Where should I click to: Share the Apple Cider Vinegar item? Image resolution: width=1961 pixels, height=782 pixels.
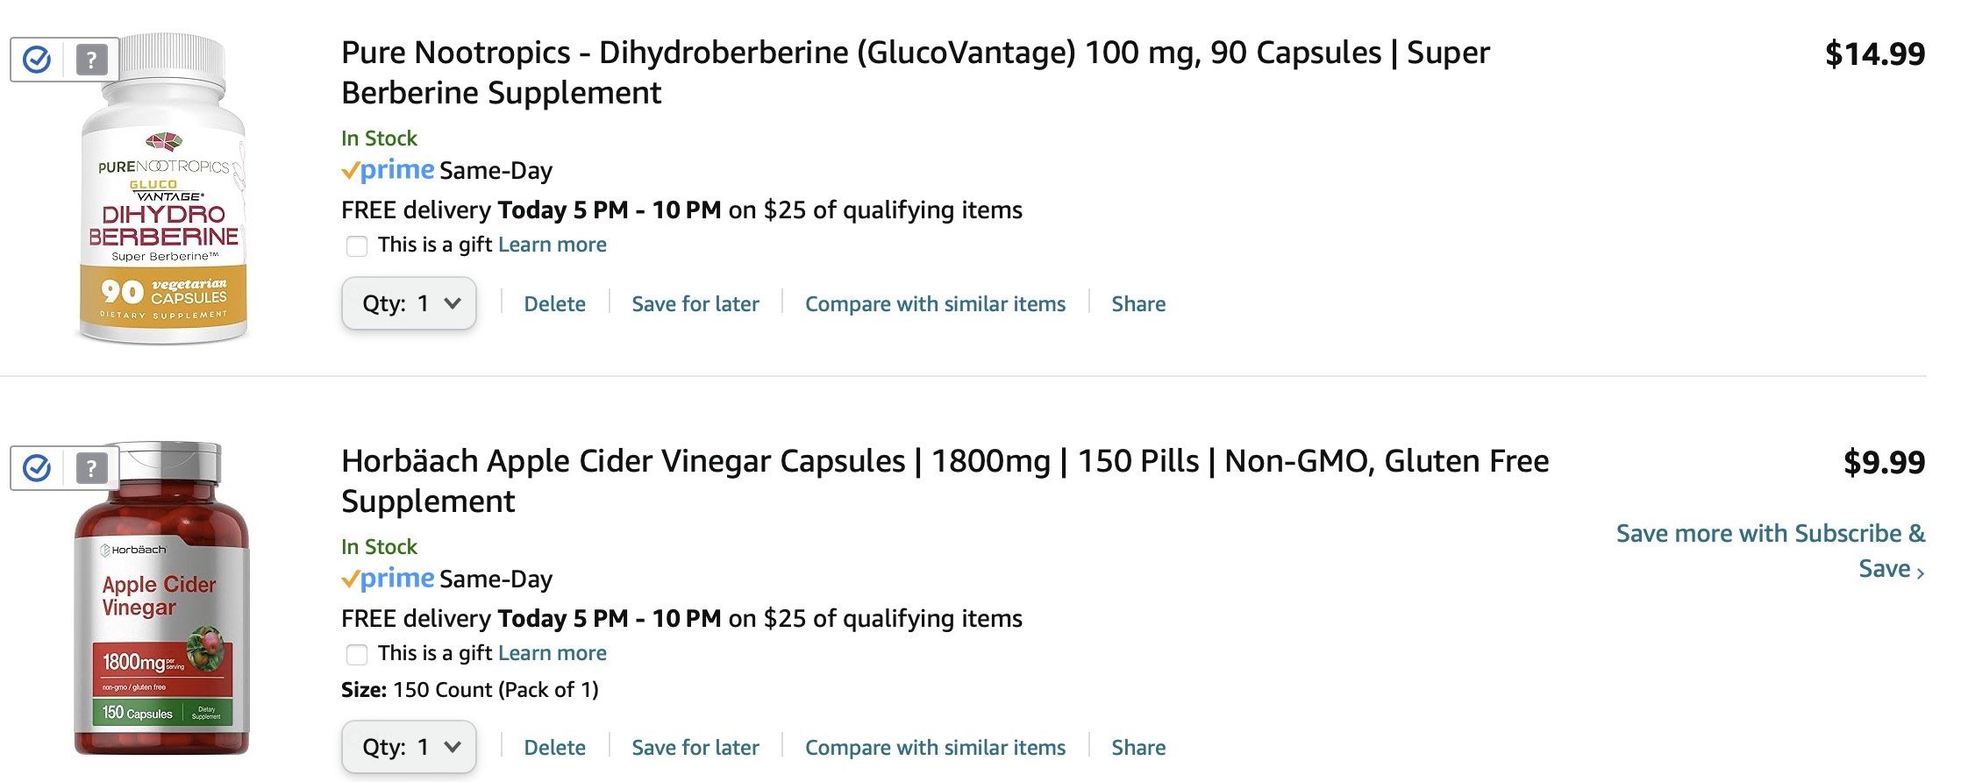coord(1138,748)
